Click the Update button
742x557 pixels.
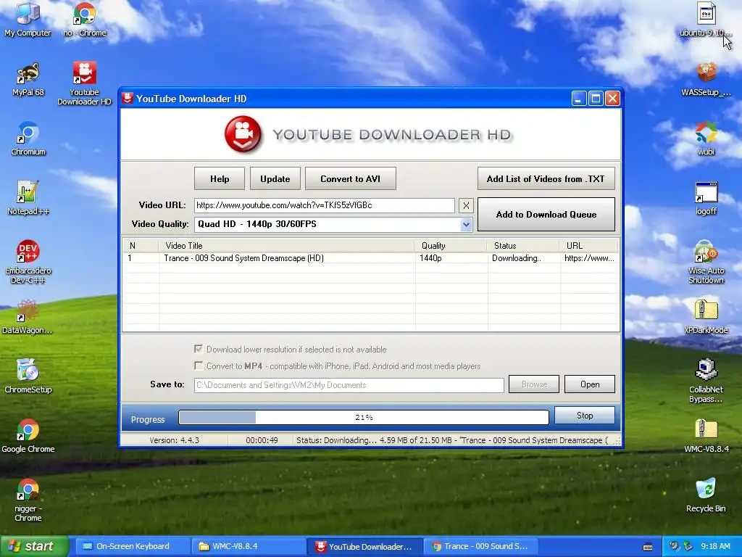click(275, 178)
